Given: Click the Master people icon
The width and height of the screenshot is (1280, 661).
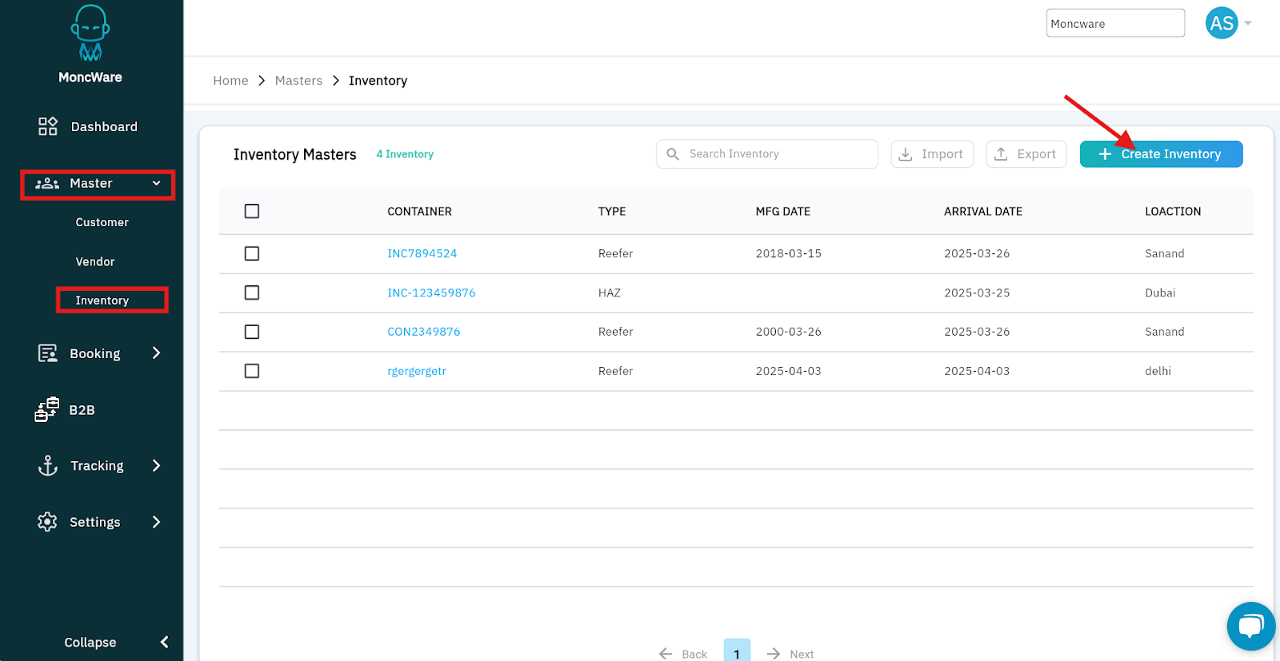Looking at the screenshot, I should click(47, 184).
